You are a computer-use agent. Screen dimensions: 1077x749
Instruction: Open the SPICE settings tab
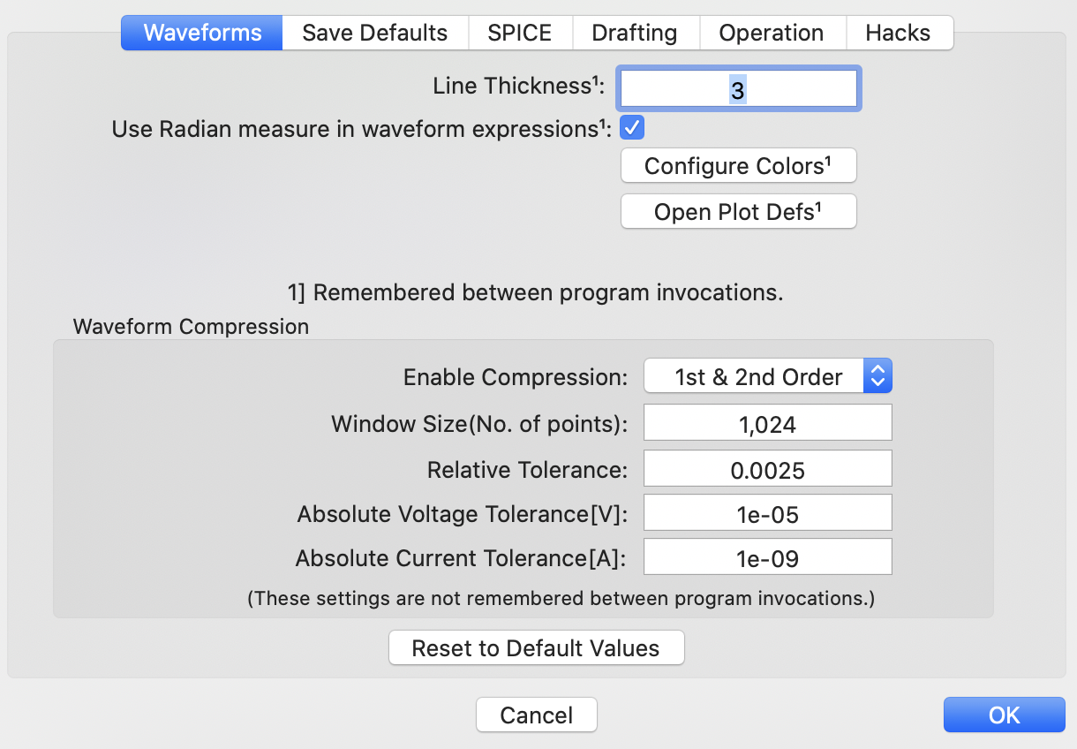[520, 33]
